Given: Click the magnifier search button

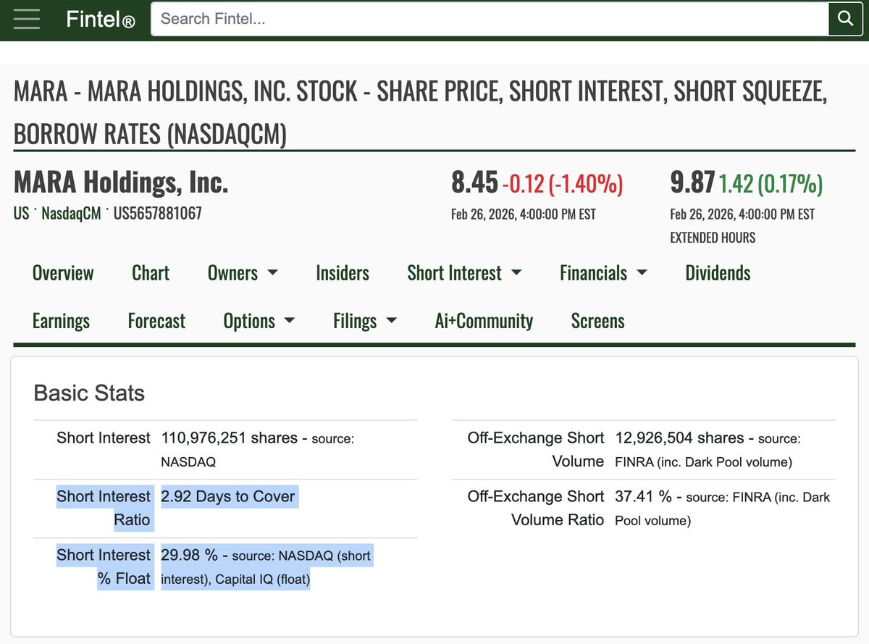Looking at the screenshot, I should 845,19.
